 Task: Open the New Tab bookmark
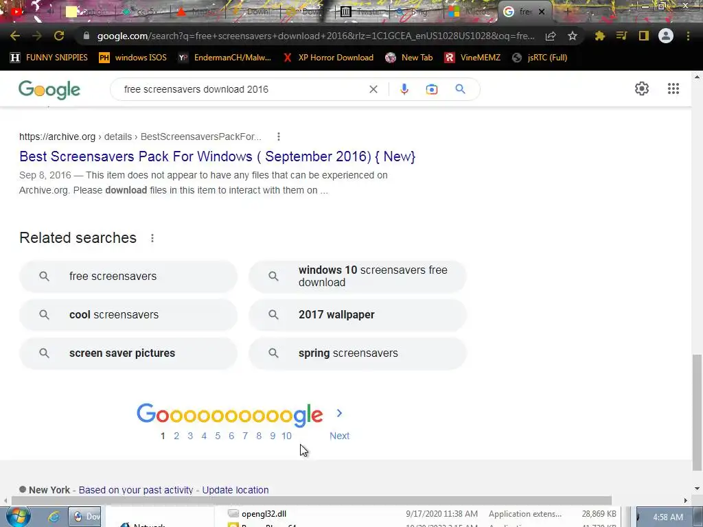click(409, 58)
